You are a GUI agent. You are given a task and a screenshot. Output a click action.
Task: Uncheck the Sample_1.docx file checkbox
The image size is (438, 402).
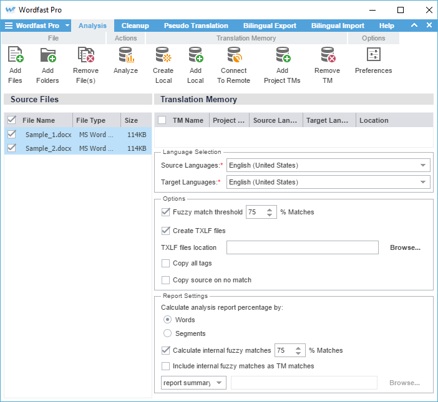pos(11,134)
